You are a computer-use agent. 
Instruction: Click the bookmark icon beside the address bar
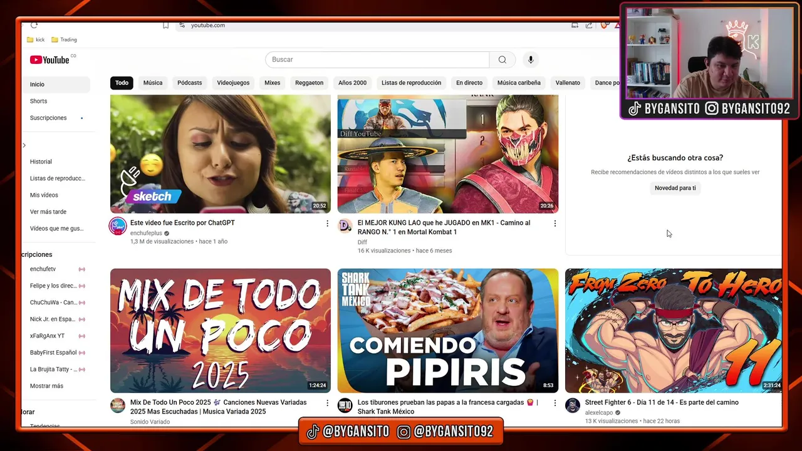[x=165, y=25]
